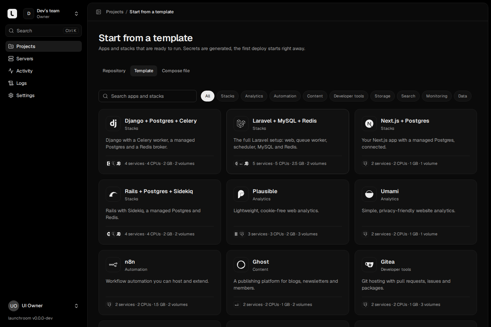Filter templates by Developer tools
Image resolution: width=491 pixels, height=327 pixels.
[x=349, y=96]
